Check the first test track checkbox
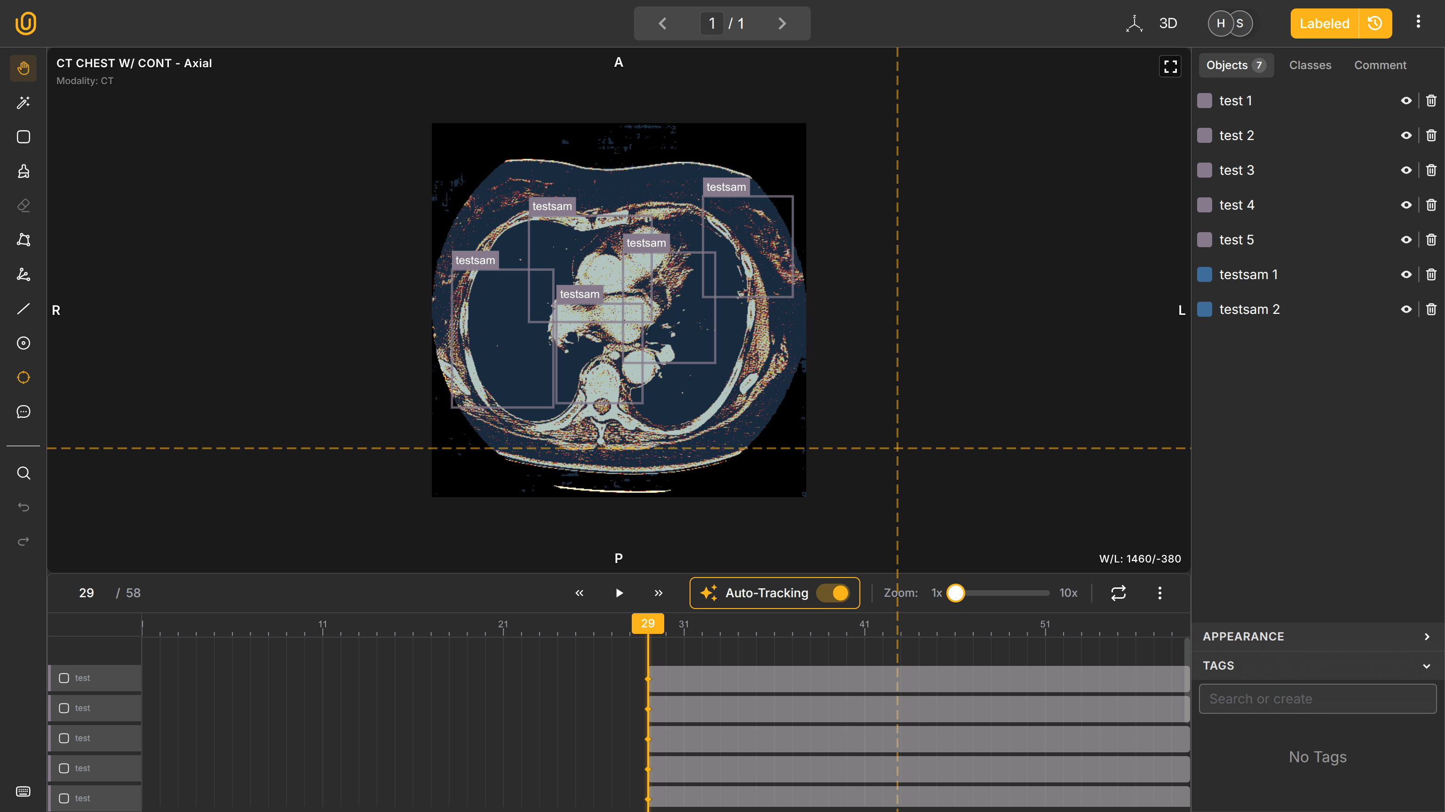1445x812 pixels. pyautogui.click(x=64, y=678)
